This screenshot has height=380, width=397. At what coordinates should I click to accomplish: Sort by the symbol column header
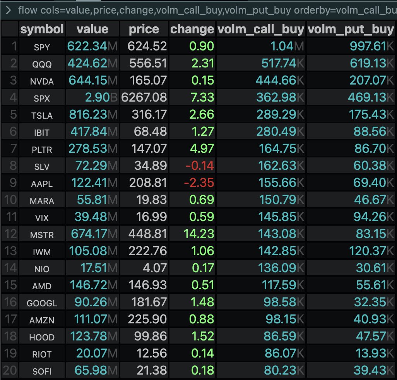[42, 29]
